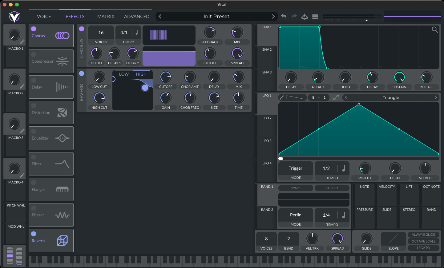The image size is (444, 268).
Task: Click the redo arrow icon
Action: (x=294, y=17)
